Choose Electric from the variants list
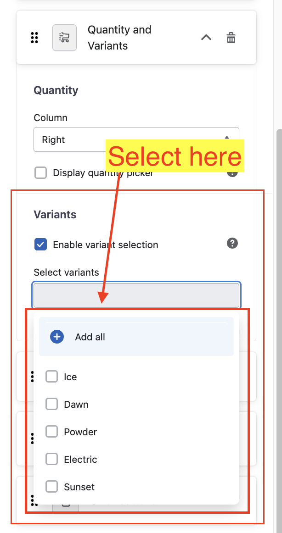Viewport: 282px width, 533px height. (51, 459)
